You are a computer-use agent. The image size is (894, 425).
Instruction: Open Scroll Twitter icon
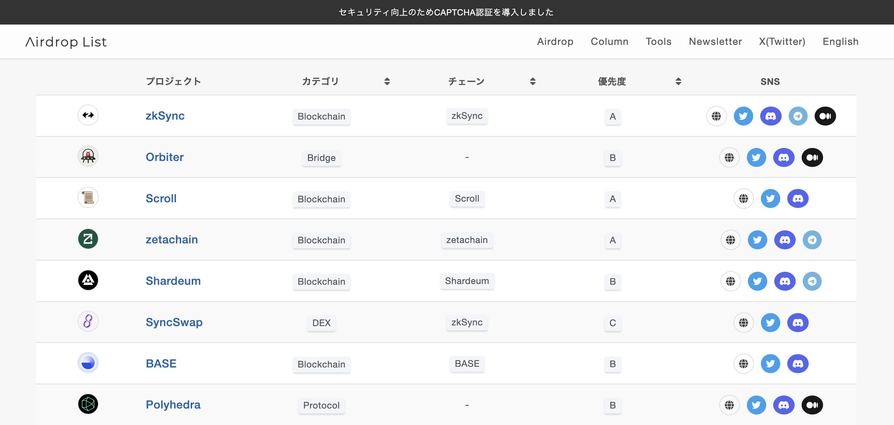click(770, 198)
